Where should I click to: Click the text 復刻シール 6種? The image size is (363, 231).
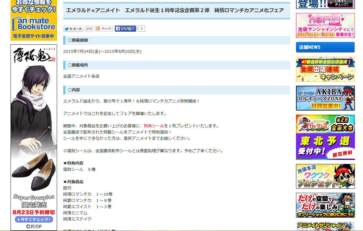pos(79,170)
